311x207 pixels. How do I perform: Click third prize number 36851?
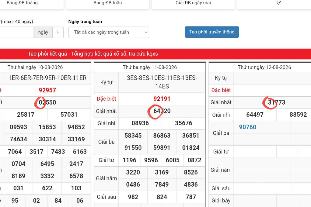190,136
